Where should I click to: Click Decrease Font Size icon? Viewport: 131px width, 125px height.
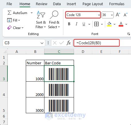click(126, 15)
